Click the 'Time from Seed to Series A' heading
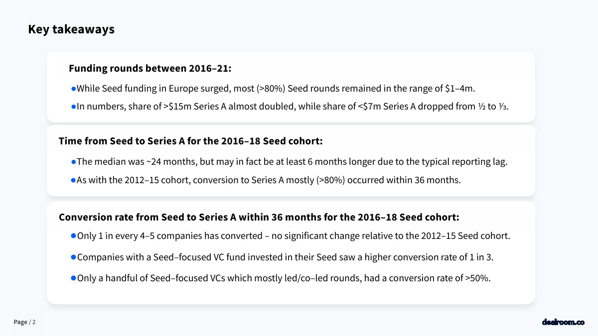Screen dimensions: 598x336 [191, 141]
